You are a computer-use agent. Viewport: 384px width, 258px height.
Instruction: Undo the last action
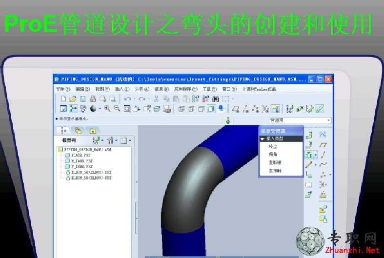tap(127, 99)
